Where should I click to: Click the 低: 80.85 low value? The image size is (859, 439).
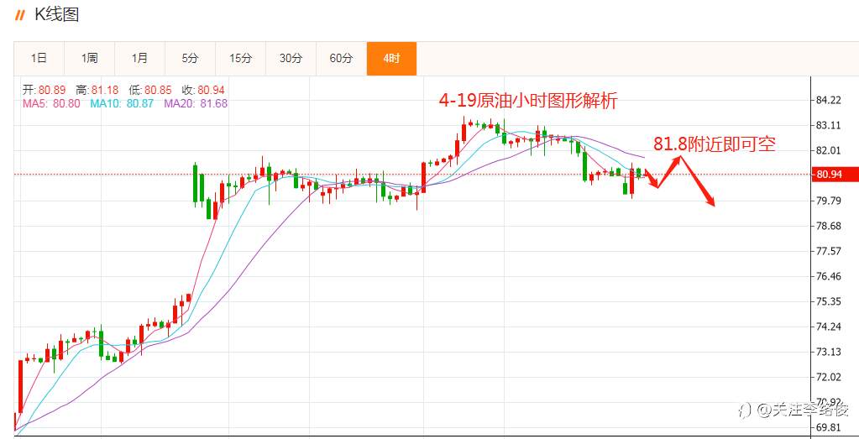point(150,91)
